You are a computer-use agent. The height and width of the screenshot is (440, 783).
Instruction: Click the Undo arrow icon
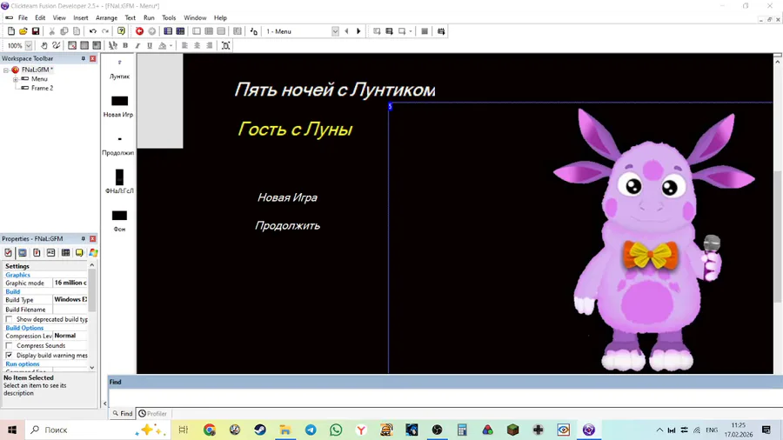pos(93,31)
